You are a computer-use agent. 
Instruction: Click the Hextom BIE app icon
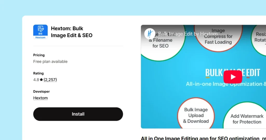40,32
